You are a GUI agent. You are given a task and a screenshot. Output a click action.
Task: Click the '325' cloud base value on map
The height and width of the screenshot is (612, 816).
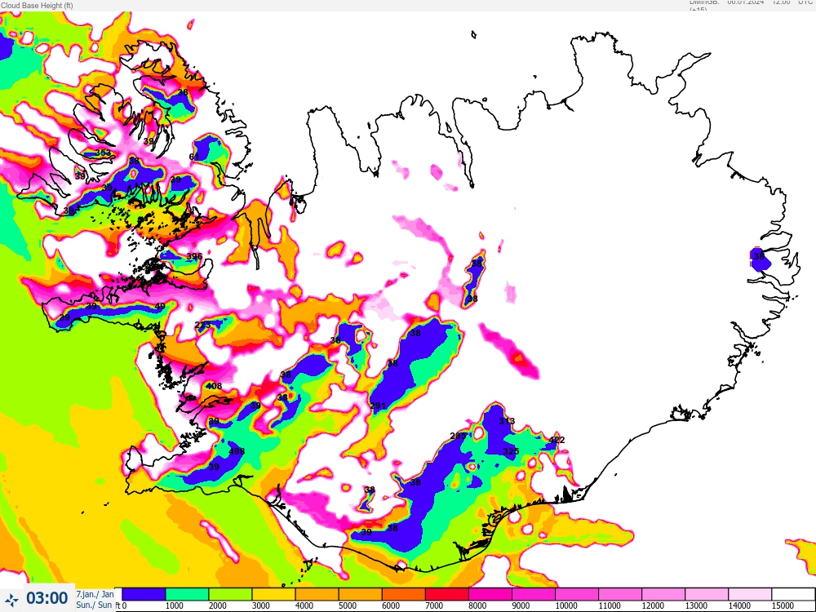point(511,451)
